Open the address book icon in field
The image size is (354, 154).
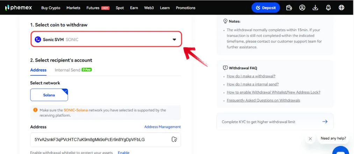[x=174, y=139]
